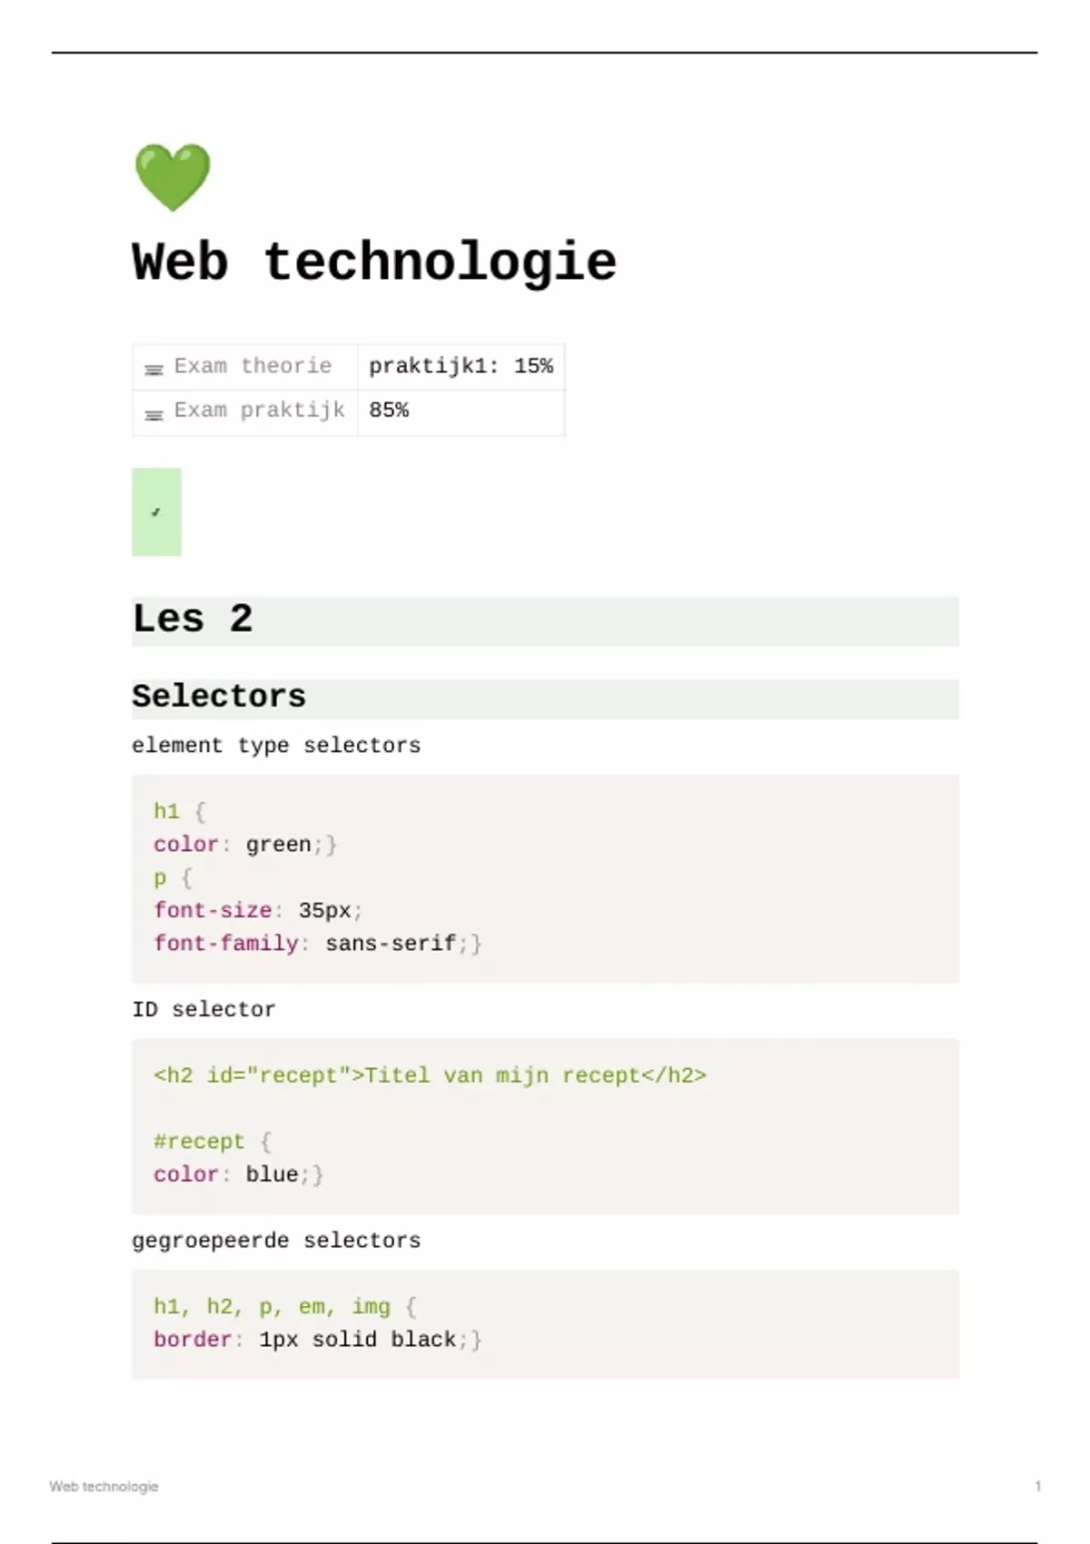Screen dimensions: 1090x1544
Task: Click the text property icon beside Exam theorie
Action: click(x=154, y=369)
